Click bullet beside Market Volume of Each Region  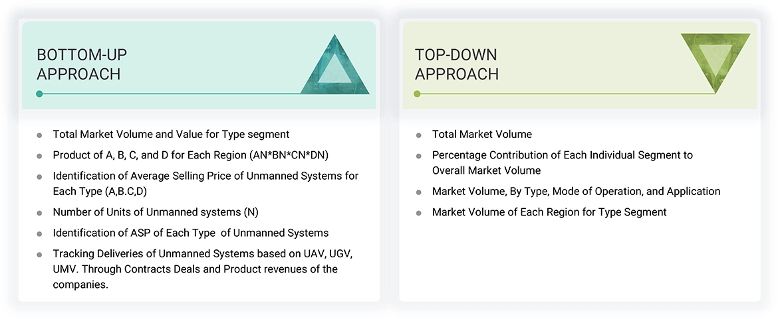(419, 213)
